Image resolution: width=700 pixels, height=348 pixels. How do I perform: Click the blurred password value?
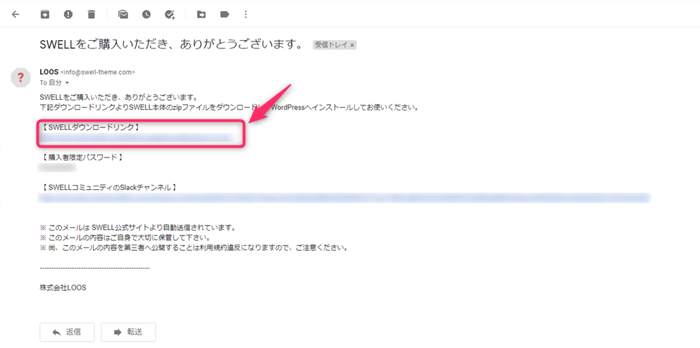57,167
